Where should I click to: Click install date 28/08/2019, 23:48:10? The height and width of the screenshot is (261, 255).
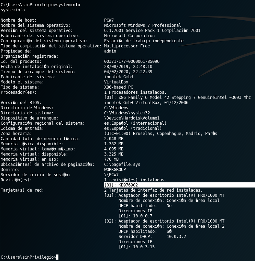[x=128, y=67]
